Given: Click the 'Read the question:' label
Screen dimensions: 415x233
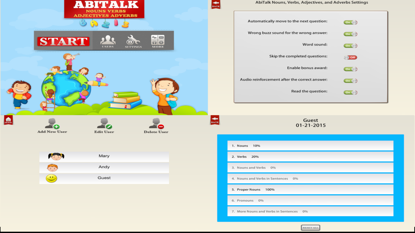Looking at the screenshot, I should point(310,91).
